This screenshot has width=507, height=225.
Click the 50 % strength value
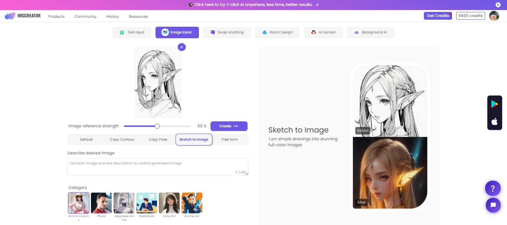click(202, 126)
